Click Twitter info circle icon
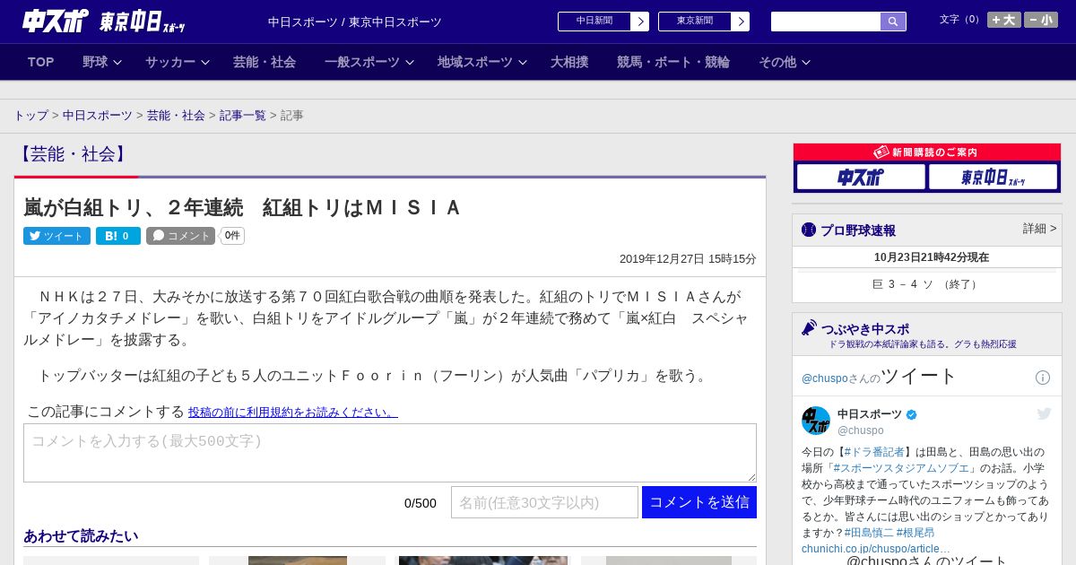Viewport: 1076px width, 565px height. click(x=1043, y=378)
